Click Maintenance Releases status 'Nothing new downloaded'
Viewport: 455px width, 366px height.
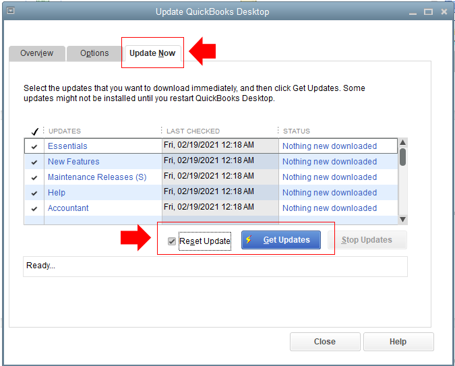coord(330,177)
